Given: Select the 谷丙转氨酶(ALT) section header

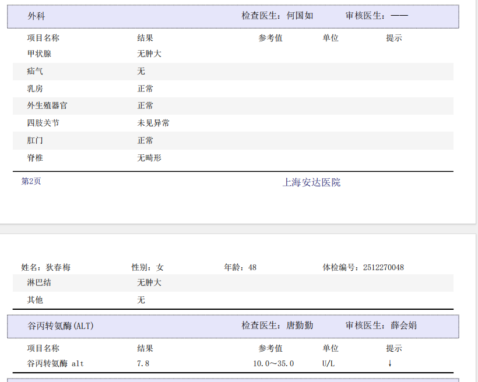Looking at the screenshot, I should click(x=61, y=326).
